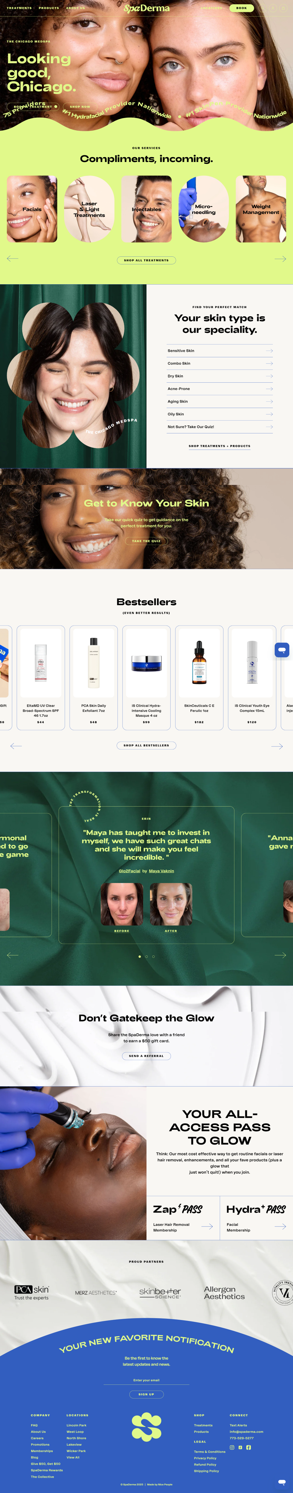Screen dimensions: 293x1493
Task: Expand the Oily Skin row
Action: coord(220,414)
